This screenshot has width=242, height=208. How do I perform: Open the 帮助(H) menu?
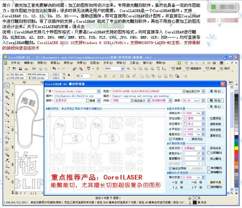[161, 63]
